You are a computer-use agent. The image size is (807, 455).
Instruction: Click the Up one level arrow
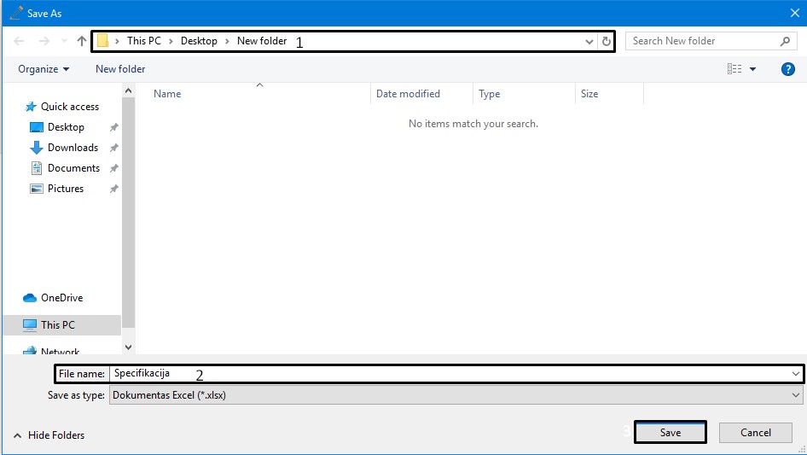pyautogui.click(x=82, y=41)
